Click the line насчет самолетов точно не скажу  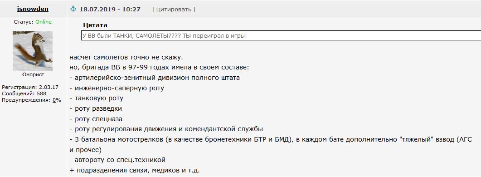(126, 58)
